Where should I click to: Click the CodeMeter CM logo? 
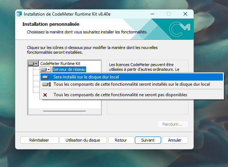pos(180,29)
